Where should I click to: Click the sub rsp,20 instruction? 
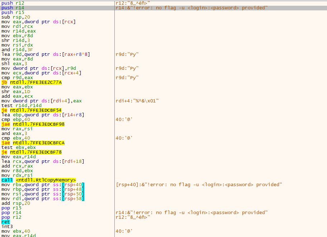coord(16,17)
